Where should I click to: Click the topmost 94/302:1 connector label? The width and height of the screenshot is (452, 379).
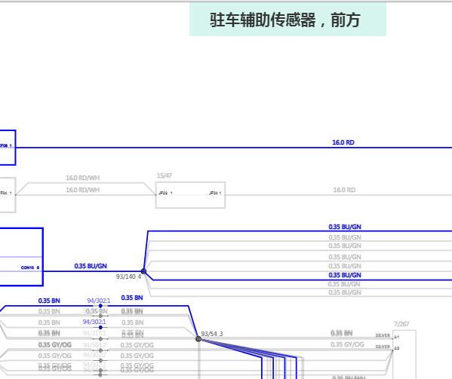pyautogui.click(x=99, y=301)
